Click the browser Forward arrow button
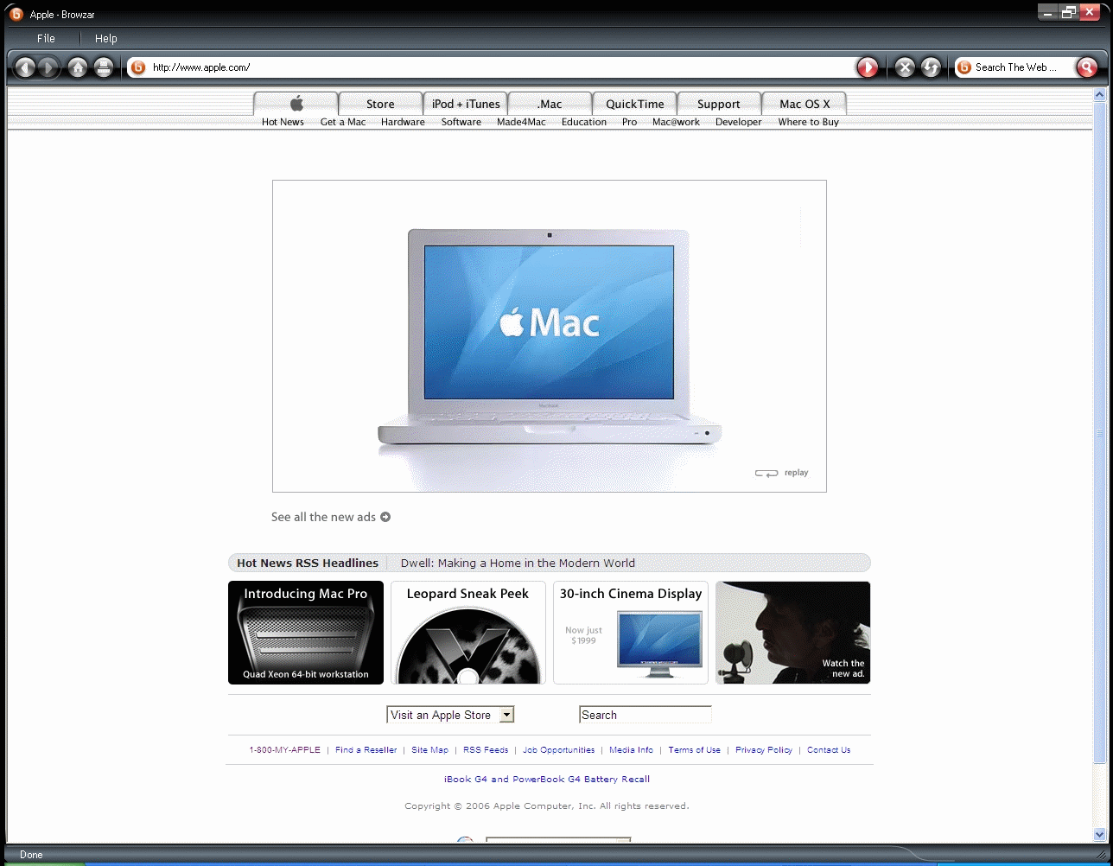 [48, 67]
